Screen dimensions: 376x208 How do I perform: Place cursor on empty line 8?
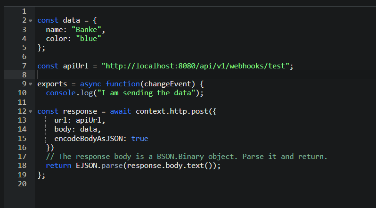pyautogui.click(x=141, y=75)
